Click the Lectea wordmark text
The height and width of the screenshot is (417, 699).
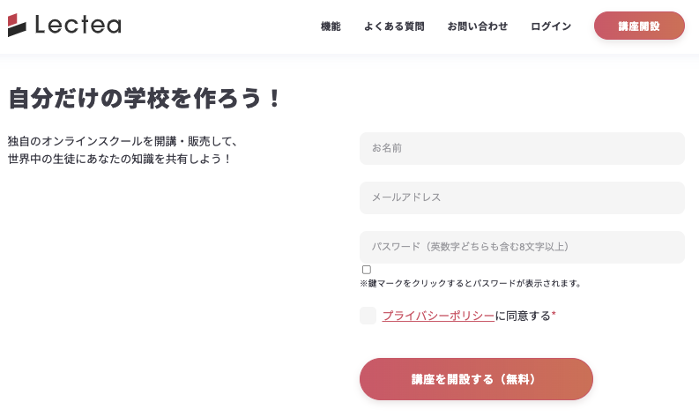[x=78, y=26]
